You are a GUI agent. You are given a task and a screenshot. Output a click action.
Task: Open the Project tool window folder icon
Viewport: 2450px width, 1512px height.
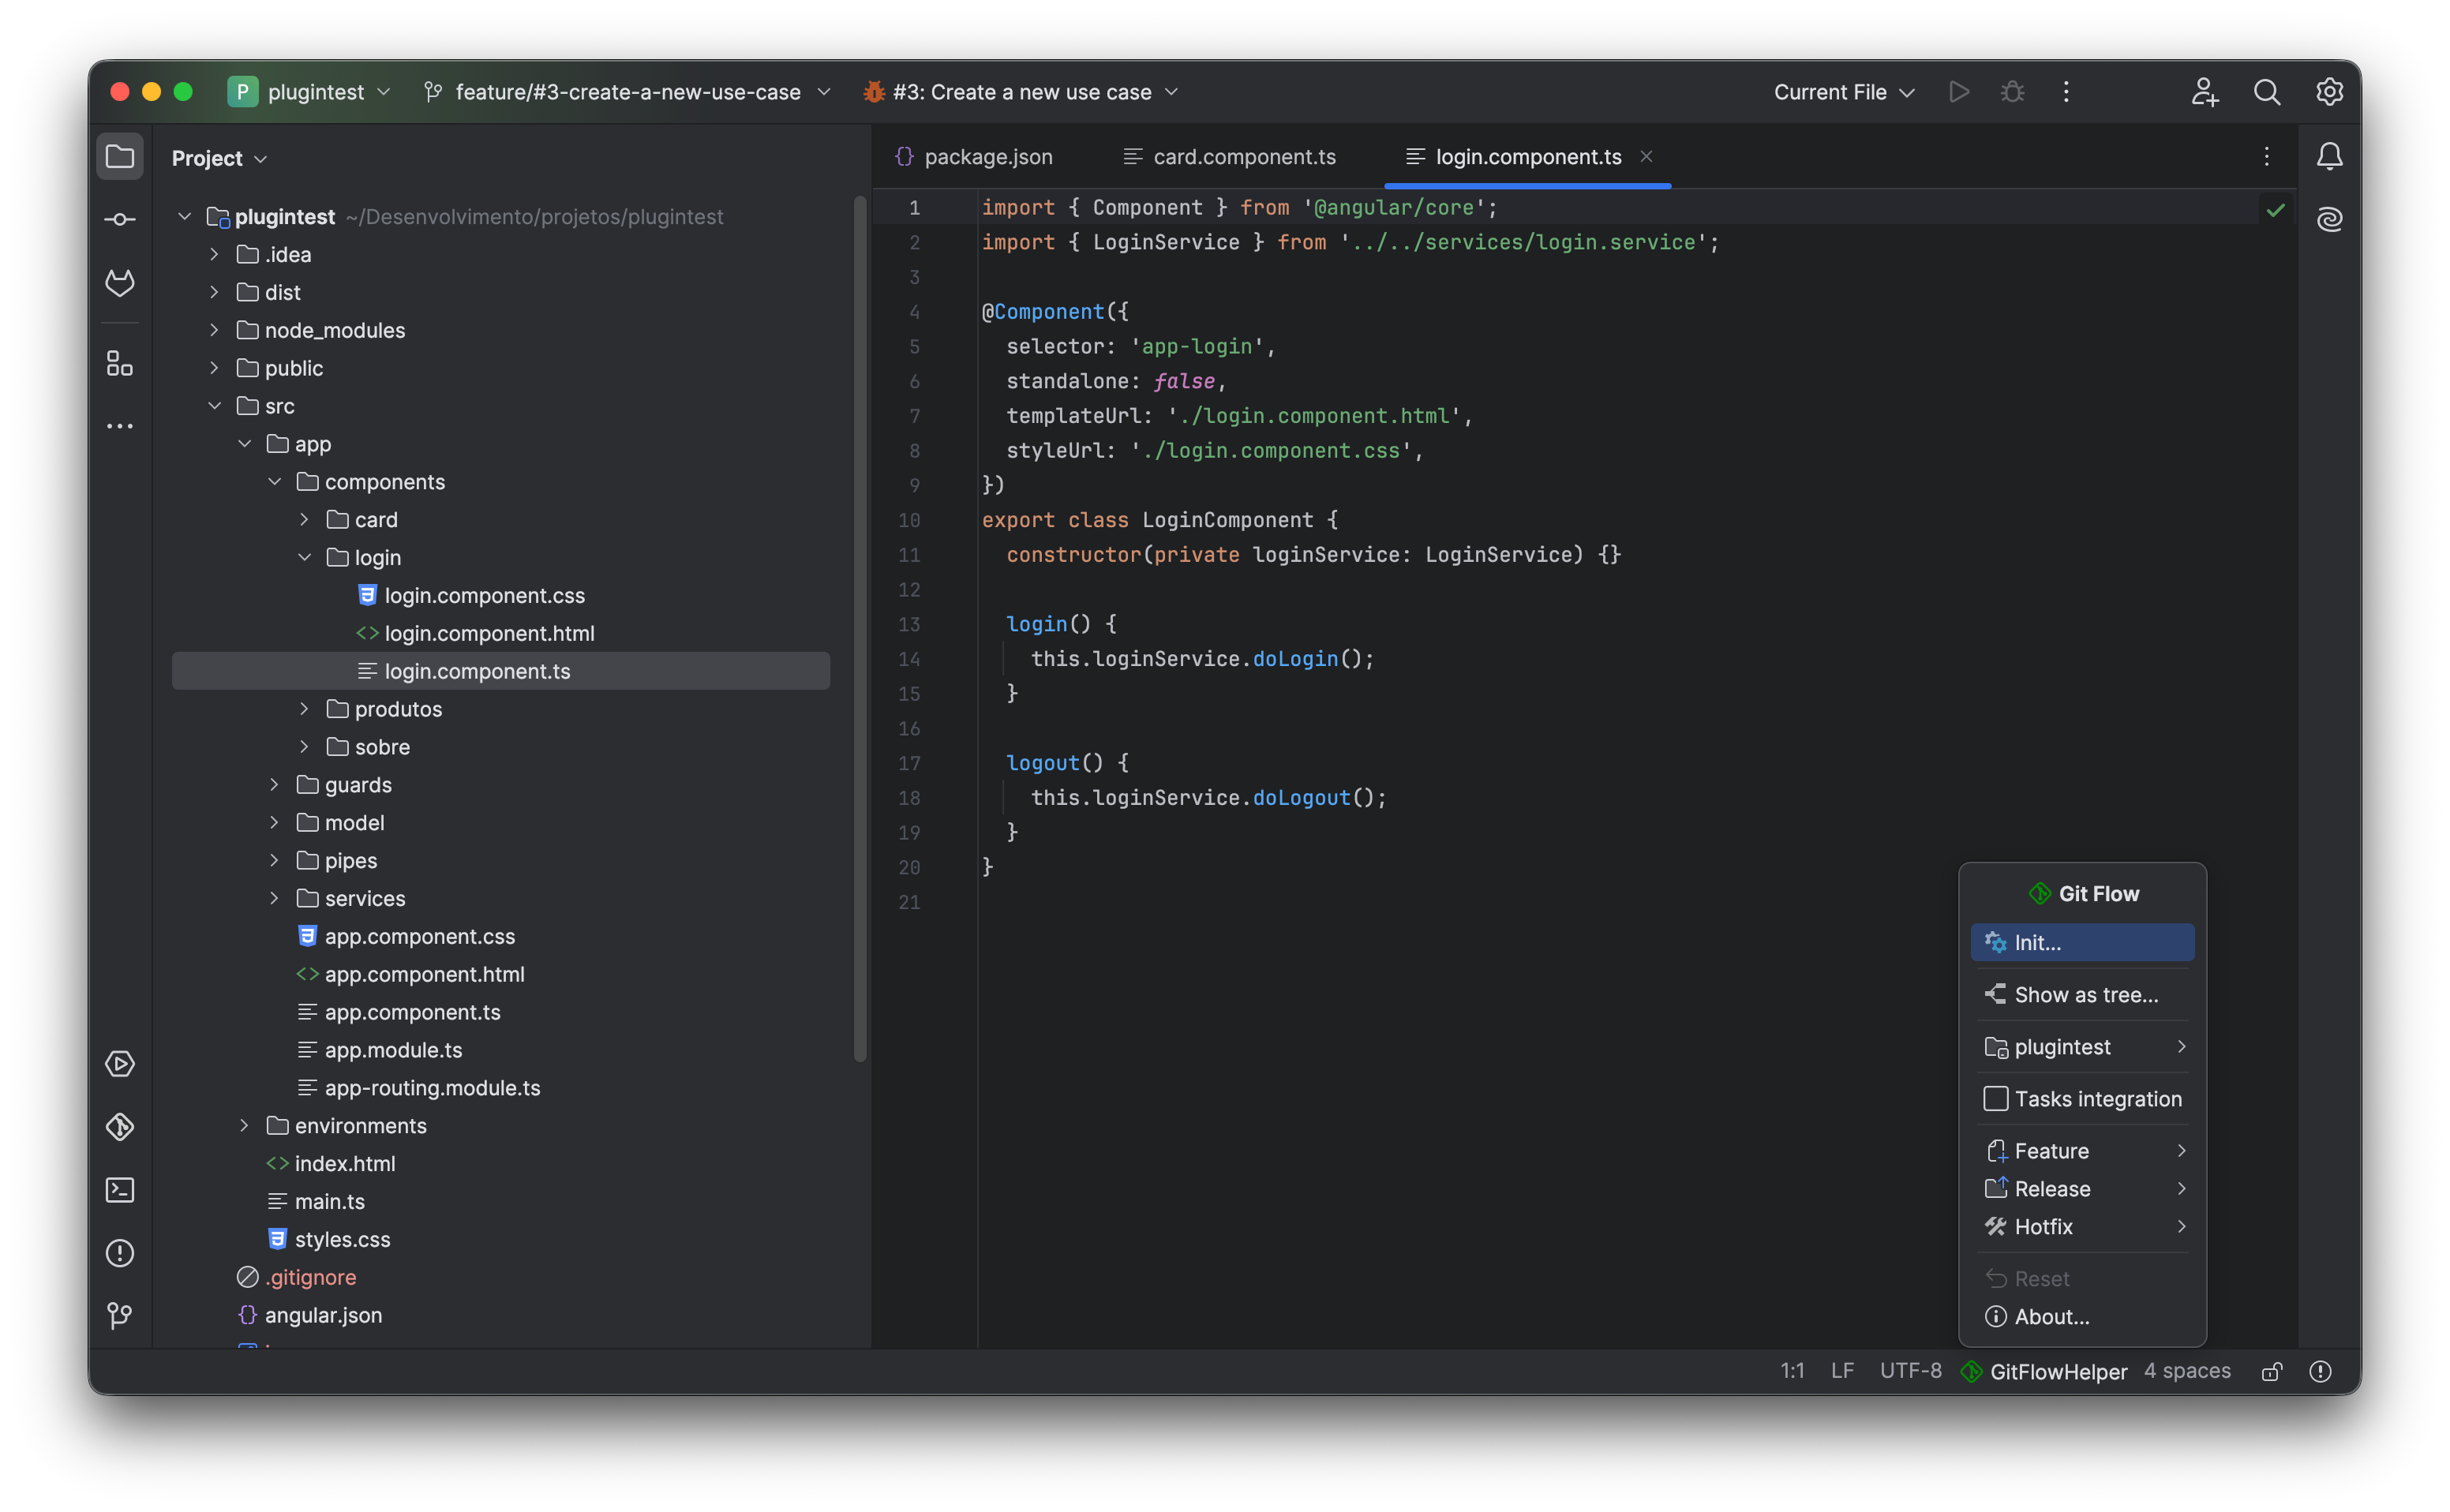click(120, 157)
